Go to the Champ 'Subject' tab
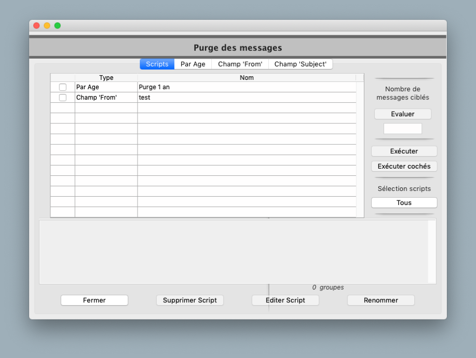This screenshot has height=358, width=476. (300, 64)
